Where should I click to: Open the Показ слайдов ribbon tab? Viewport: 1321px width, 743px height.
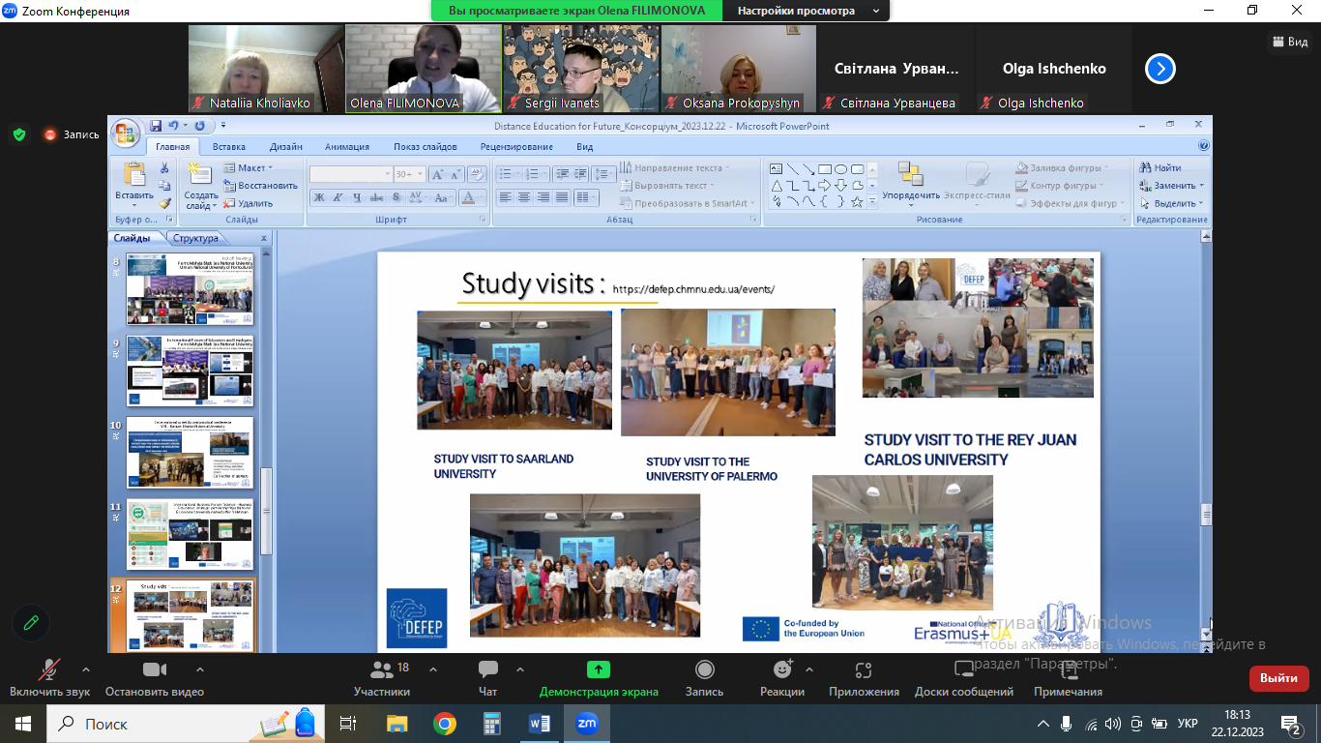pos(426,146)
